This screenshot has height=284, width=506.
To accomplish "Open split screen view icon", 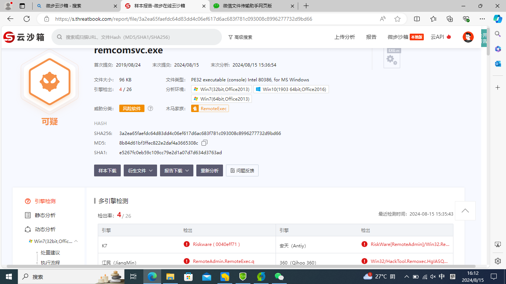I will coord(417,19).
